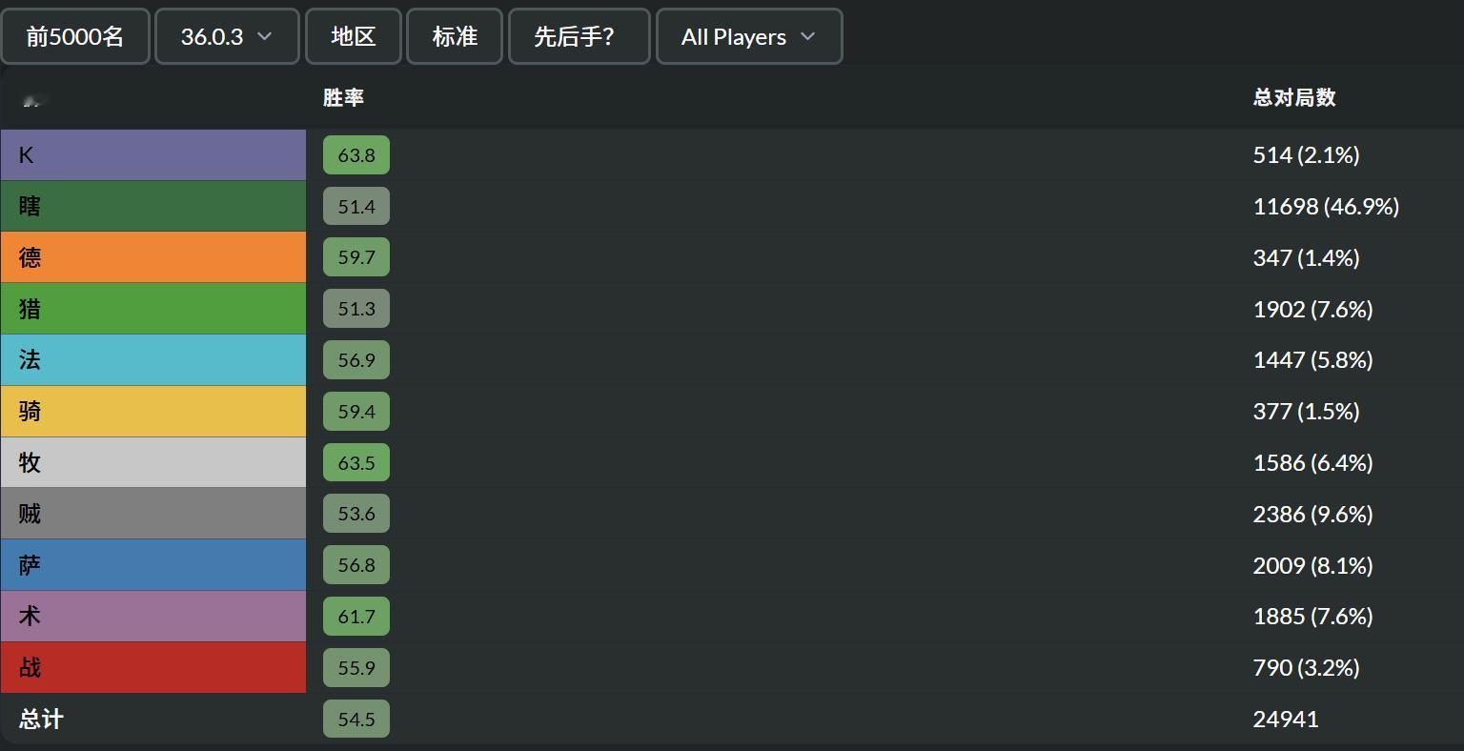The image size is (1464, 751).
Task: Sort by the 总对局数 column header
Action: tap(1293, 97)
